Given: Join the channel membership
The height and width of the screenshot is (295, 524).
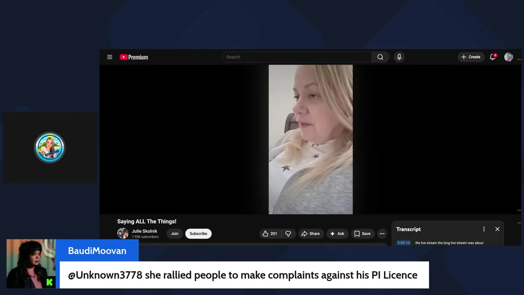Looking at the screenshot, I should click(175, 234).
